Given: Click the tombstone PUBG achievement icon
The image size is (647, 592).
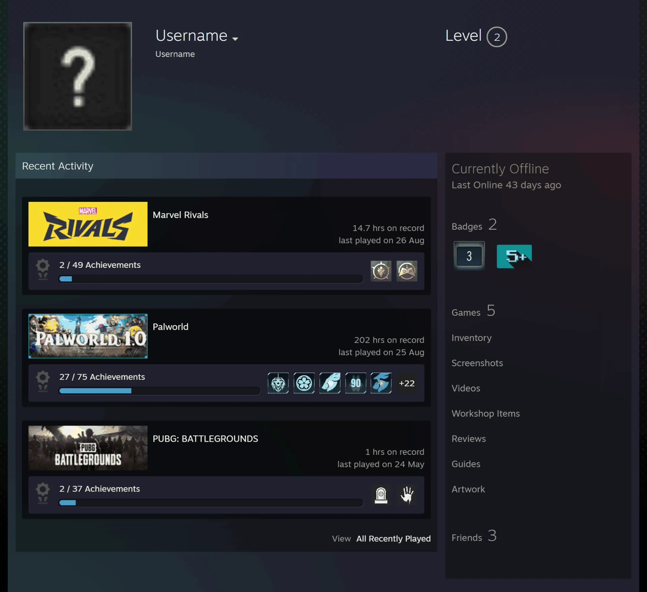Looking at the screenshot, I should point(381,495).
